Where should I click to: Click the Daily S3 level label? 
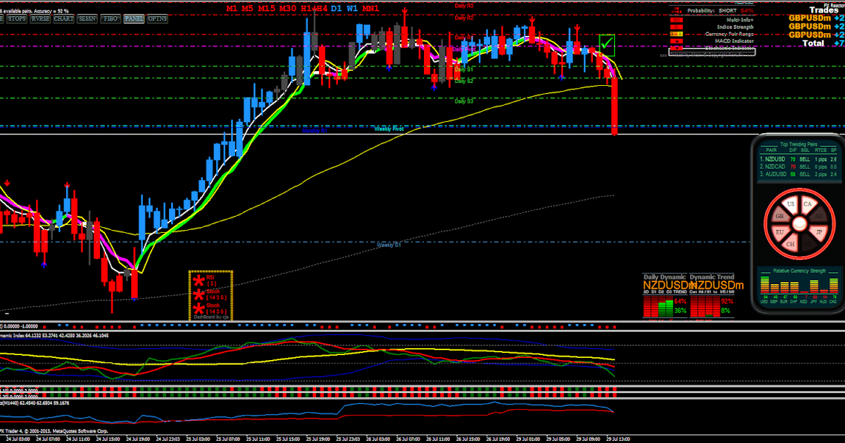[x=464, y=101]
